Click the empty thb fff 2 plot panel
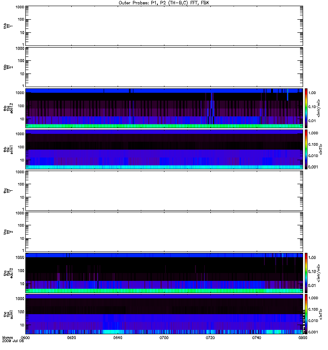 [164, 67]
